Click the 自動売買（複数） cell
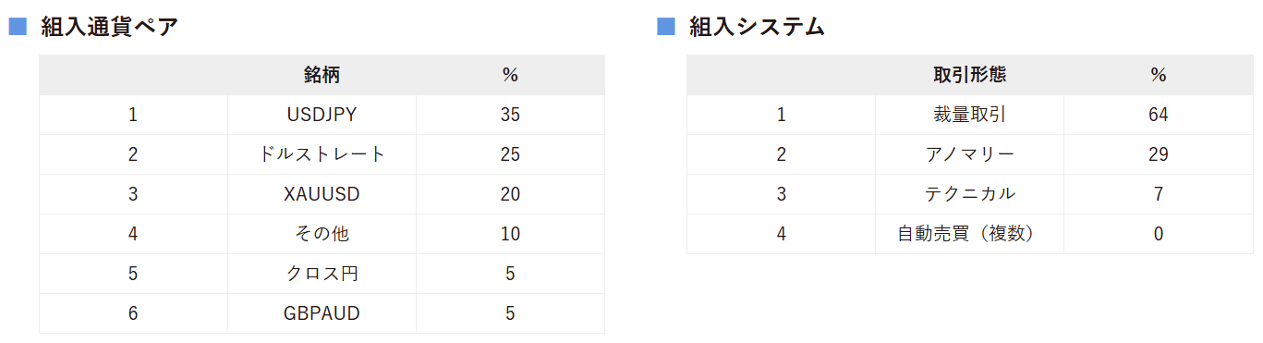The image size is (1263, 343). (970, 234)
